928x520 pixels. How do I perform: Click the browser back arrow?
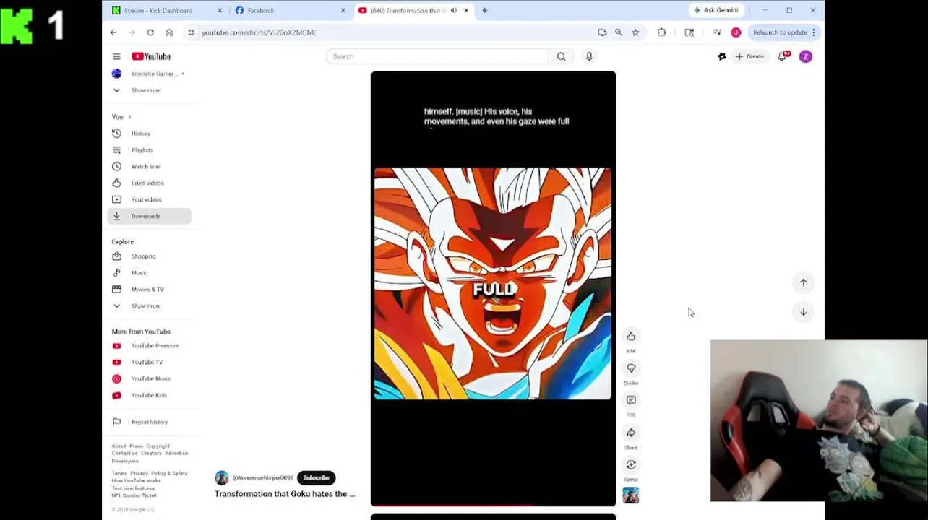[x=113, y=32]
